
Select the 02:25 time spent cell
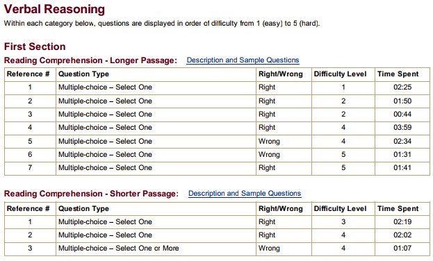(402, 87)
